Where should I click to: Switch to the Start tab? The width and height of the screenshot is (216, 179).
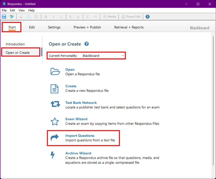12,27
